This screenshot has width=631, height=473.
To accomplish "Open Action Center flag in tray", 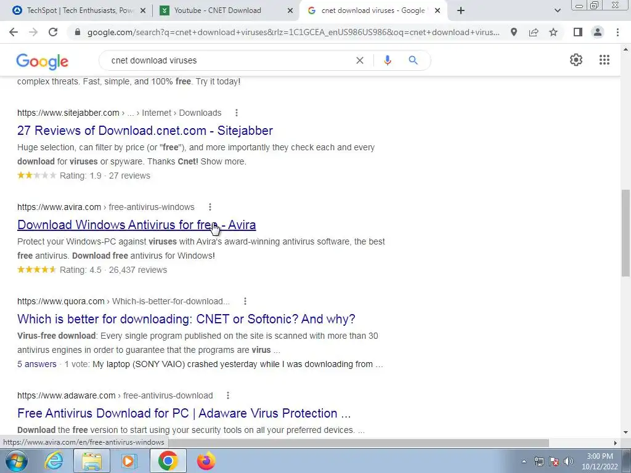I will pyautogui.click(x=554, y=461).
